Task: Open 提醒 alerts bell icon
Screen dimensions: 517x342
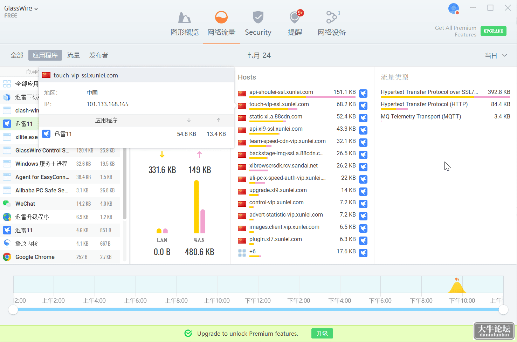Action: pyautogui.click(x=295, y=17)
